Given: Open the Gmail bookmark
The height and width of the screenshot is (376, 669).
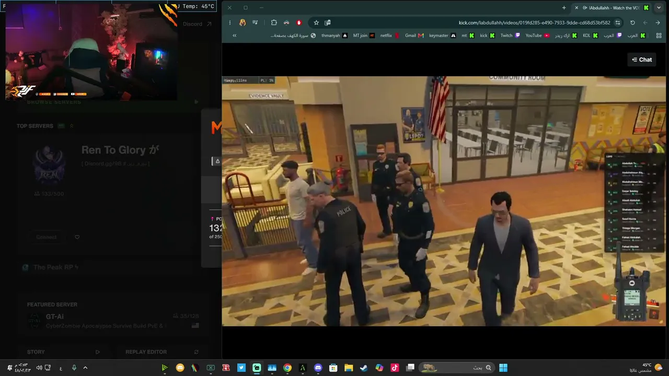Looking at the screenshot, I should (x=414, y=36).
